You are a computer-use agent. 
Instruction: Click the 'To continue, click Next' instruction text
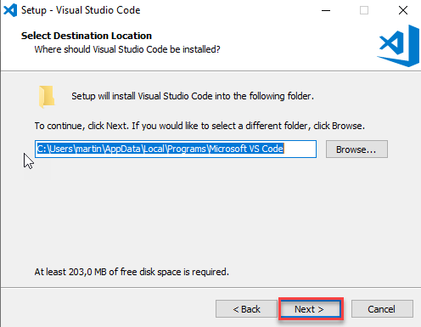[x=199, y=126]
